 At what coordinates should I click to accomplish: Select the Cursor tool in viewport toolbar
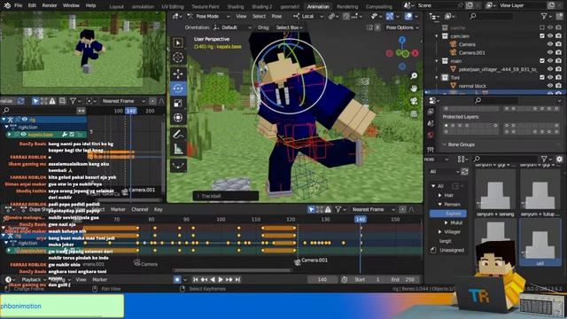coord(178,57)
